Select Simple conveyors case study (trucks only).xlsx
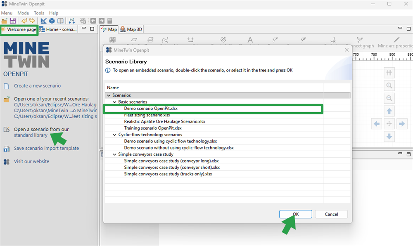This screenshot has height=246, width=413. click(x=168, y=174)
